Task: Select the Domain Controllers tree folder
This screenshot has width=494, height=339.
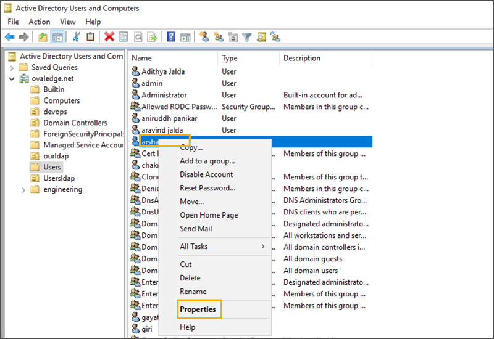Action: [75, 123]
